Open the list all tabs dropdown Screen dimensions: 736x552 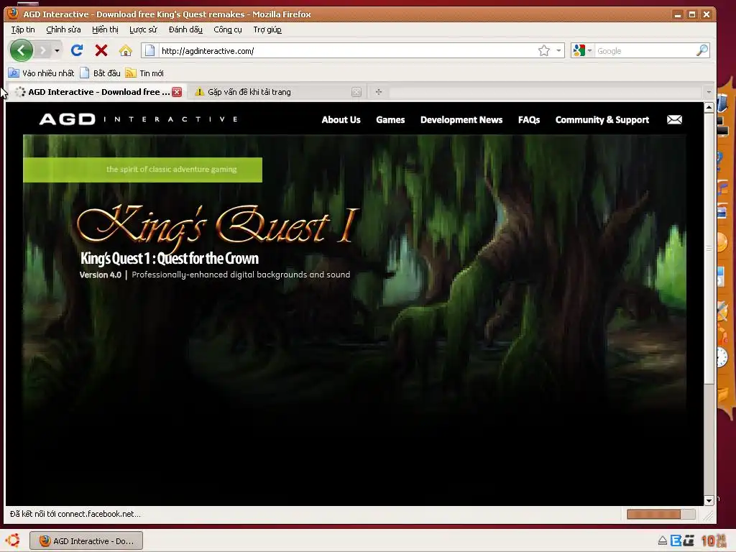coord(709,92)
